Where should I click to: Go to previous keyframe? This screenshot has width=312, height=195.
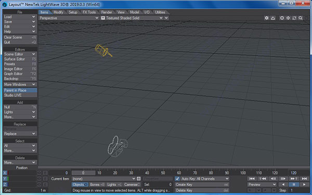(x=263, y=179)
